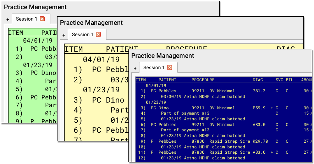Viewport: 314px width, 164px height.
Task: Click the ITEM column header in blue window
Action: coord(141,80)
